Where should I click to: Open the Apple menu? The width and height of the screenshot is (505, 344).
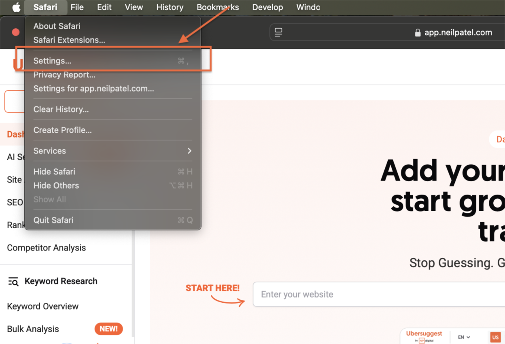16,7
